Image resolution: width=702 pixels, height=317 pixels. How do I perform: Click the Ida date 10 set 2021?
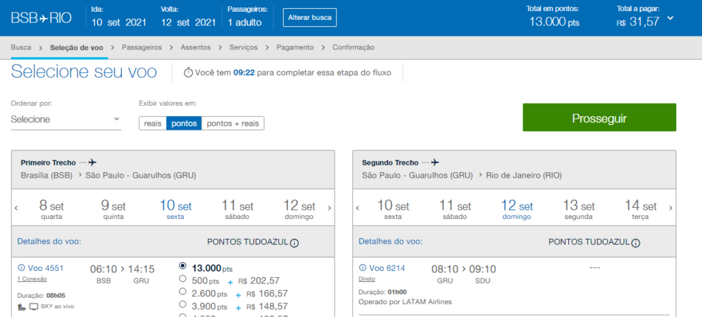(119, 23)
